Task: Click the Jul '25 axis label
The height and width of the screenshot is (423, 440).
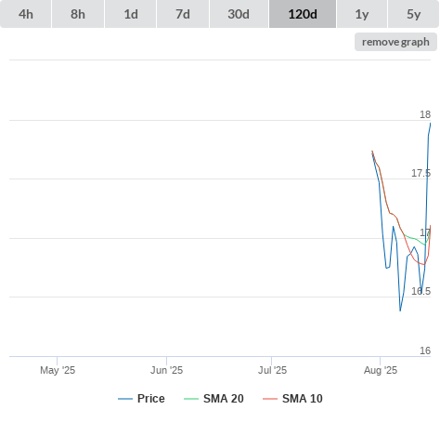Action: [272, 370]
